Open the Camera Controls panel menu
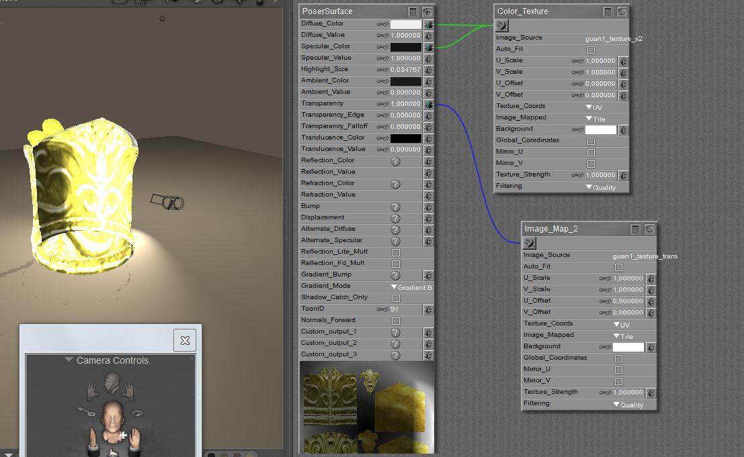744x457 pixels. tap(69, 360)
